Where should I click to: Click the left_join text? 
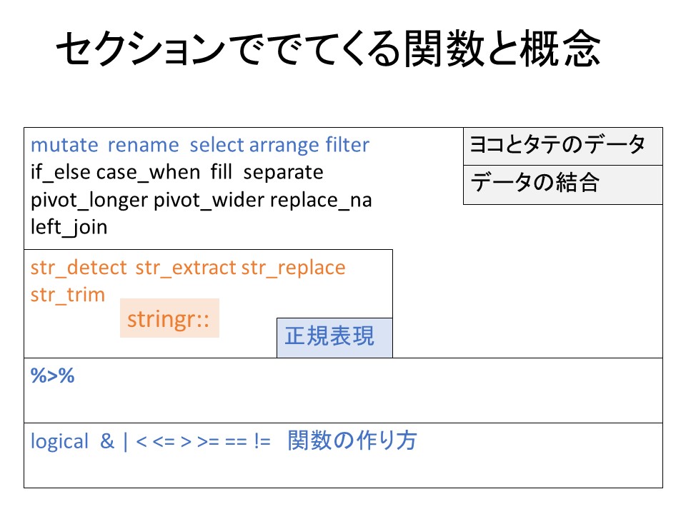pos(69,228)
